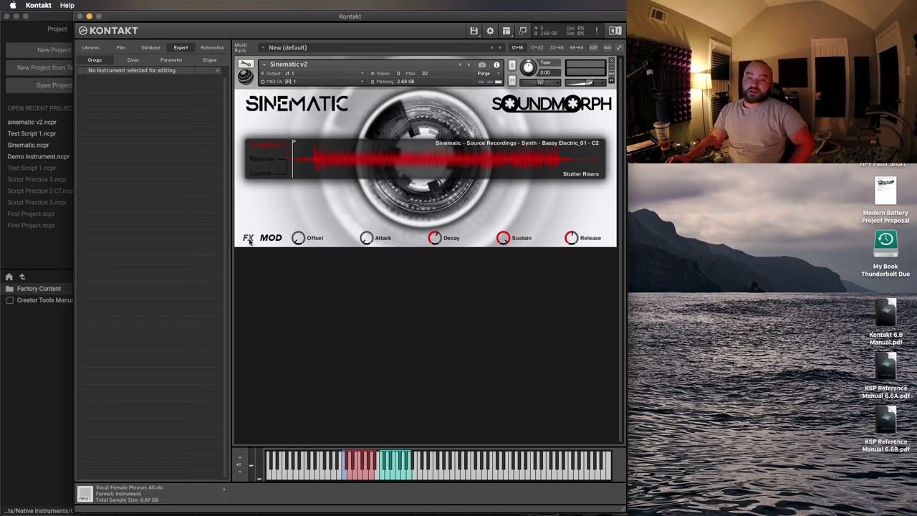This screenshot has height=516, width=917.
Task: Open the instrument info icon
Action: click(x=496, y=64)
